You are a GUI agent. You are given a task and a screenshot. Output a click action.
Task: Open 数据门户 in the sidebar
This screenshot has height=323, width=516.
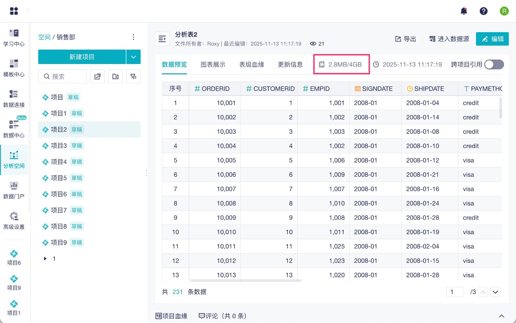(14, 190)
